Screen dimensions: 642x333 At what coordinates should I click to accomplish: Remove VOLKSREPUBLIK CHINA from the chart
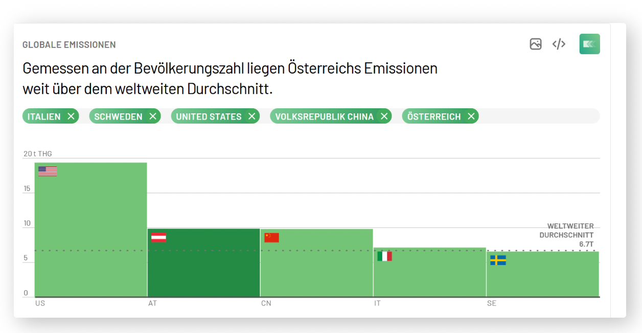click(x=384, y=116)
